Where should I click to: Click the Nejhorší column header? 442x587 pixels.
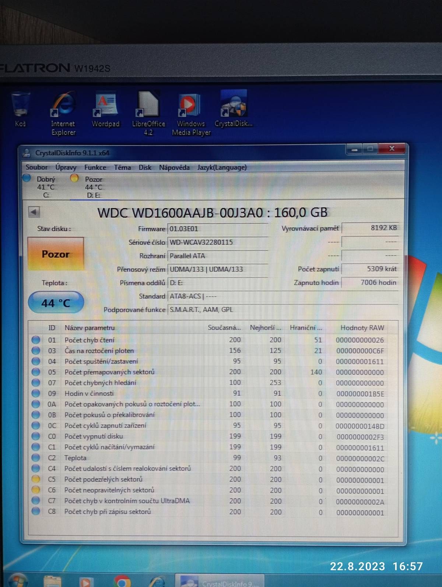(266, 328)
